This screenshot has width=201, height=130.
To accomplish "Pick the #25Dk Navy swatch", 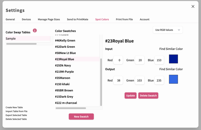I will (x=77, y=65).
